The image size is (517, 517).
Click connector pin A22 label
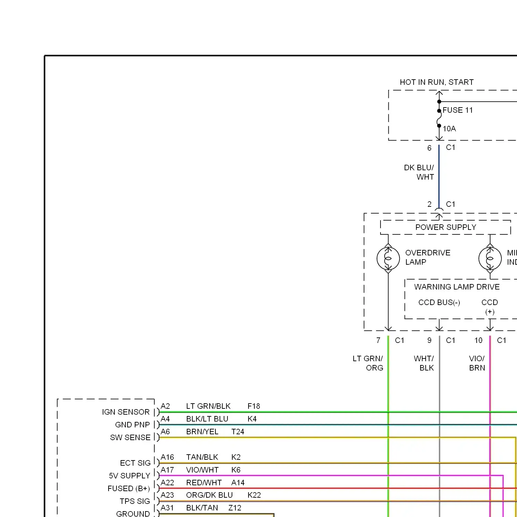click(167, 483)
